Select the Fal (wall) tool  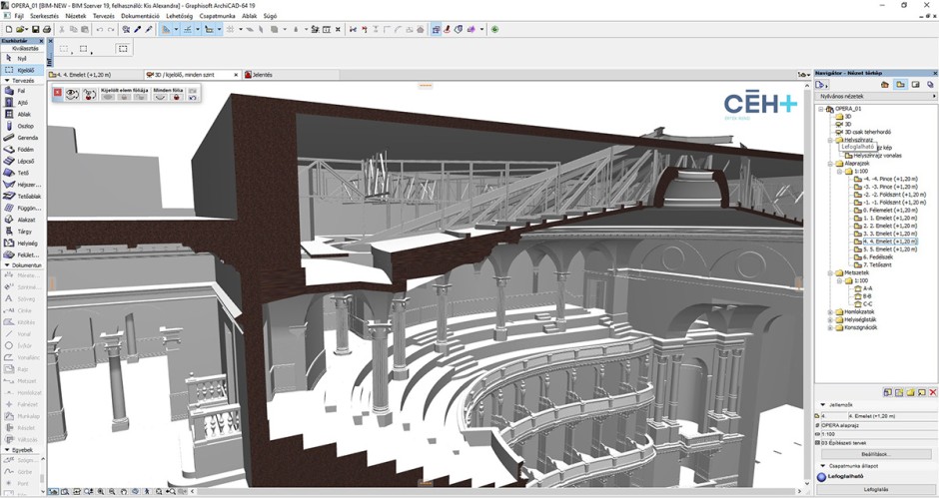click(21, 91)
